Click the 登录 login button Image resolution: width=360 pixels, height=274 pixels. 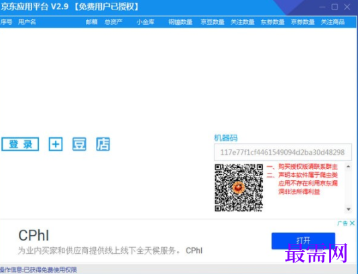click(20, 144)
